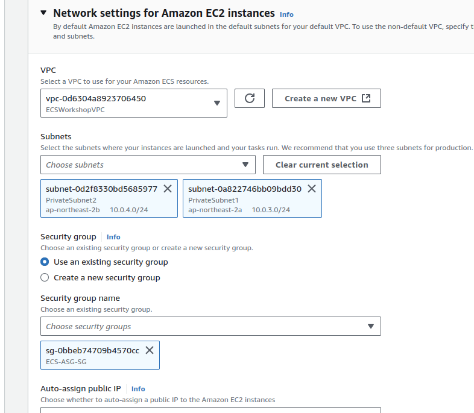Screen dimensions: 474x413
Task: Remove security group sg-0bbeb74709b4570cc
Action: [150, 350]
